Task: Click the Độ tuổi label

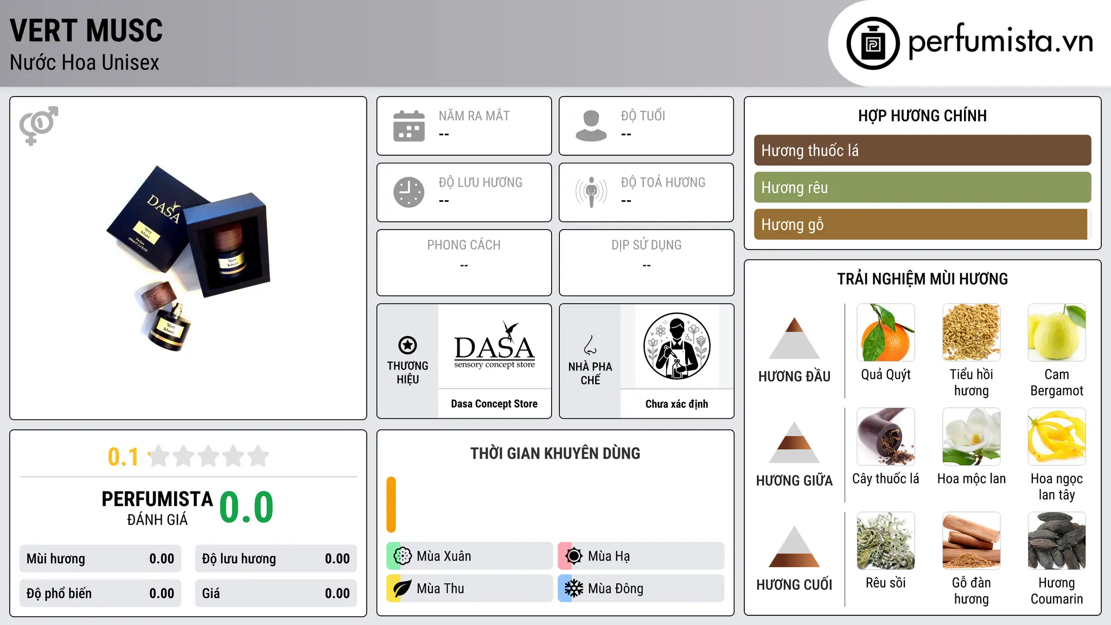Action: pos(643,116)
